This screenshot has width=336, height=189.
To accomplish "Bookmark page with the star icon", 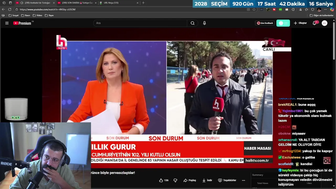I will (254, 9).
